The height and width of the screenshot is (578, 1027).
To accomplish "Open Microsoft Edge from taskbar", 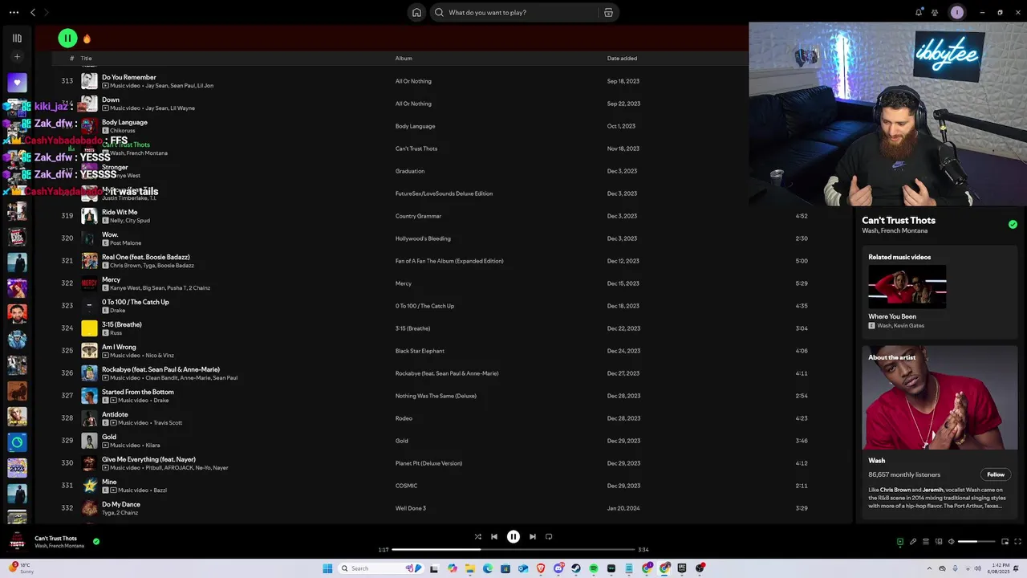I will [x=488, y=568].
